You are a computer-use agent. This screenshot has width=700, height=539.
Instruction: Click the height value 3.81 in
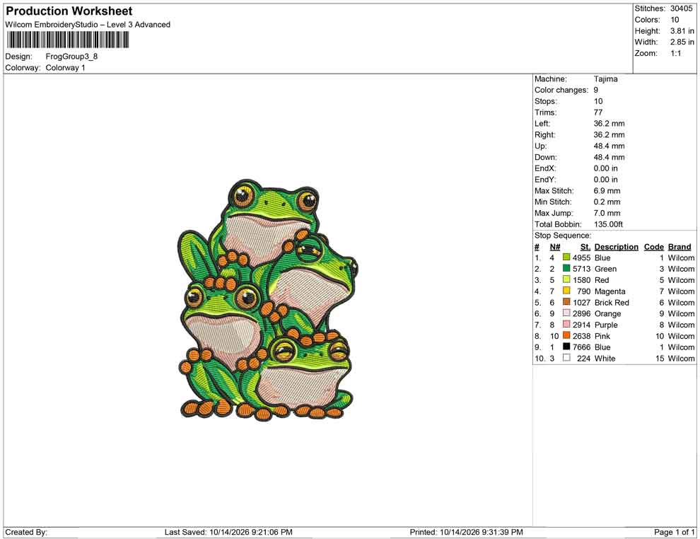(x=682, y=31)
